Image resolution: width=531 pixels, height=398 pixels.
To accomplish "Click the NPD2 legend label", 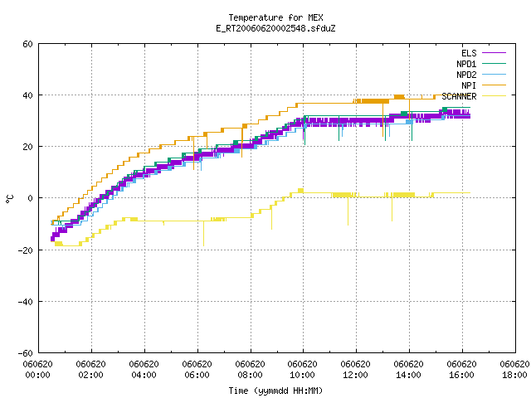I will click(466, 75).
